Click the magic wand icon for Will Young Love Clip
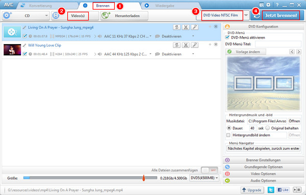Image resolution: width=306 pixels, height=195 pixels. (194, 45)
